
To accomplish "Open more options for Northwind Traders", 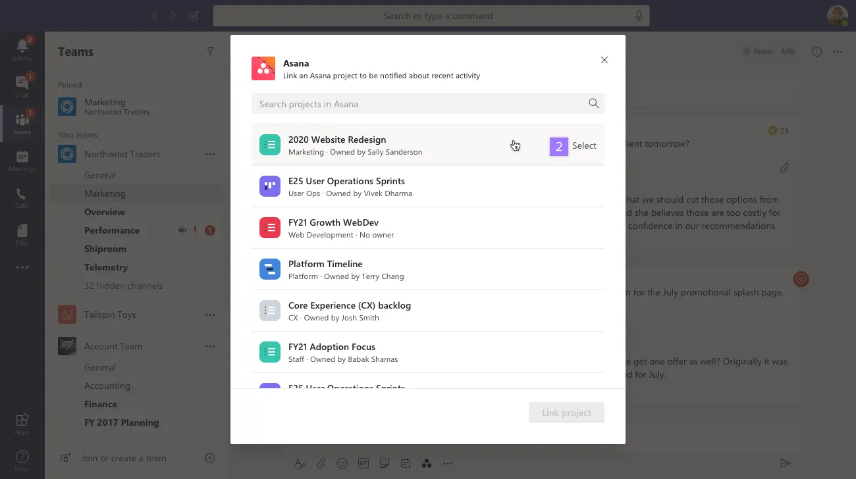I will (210, 154).
